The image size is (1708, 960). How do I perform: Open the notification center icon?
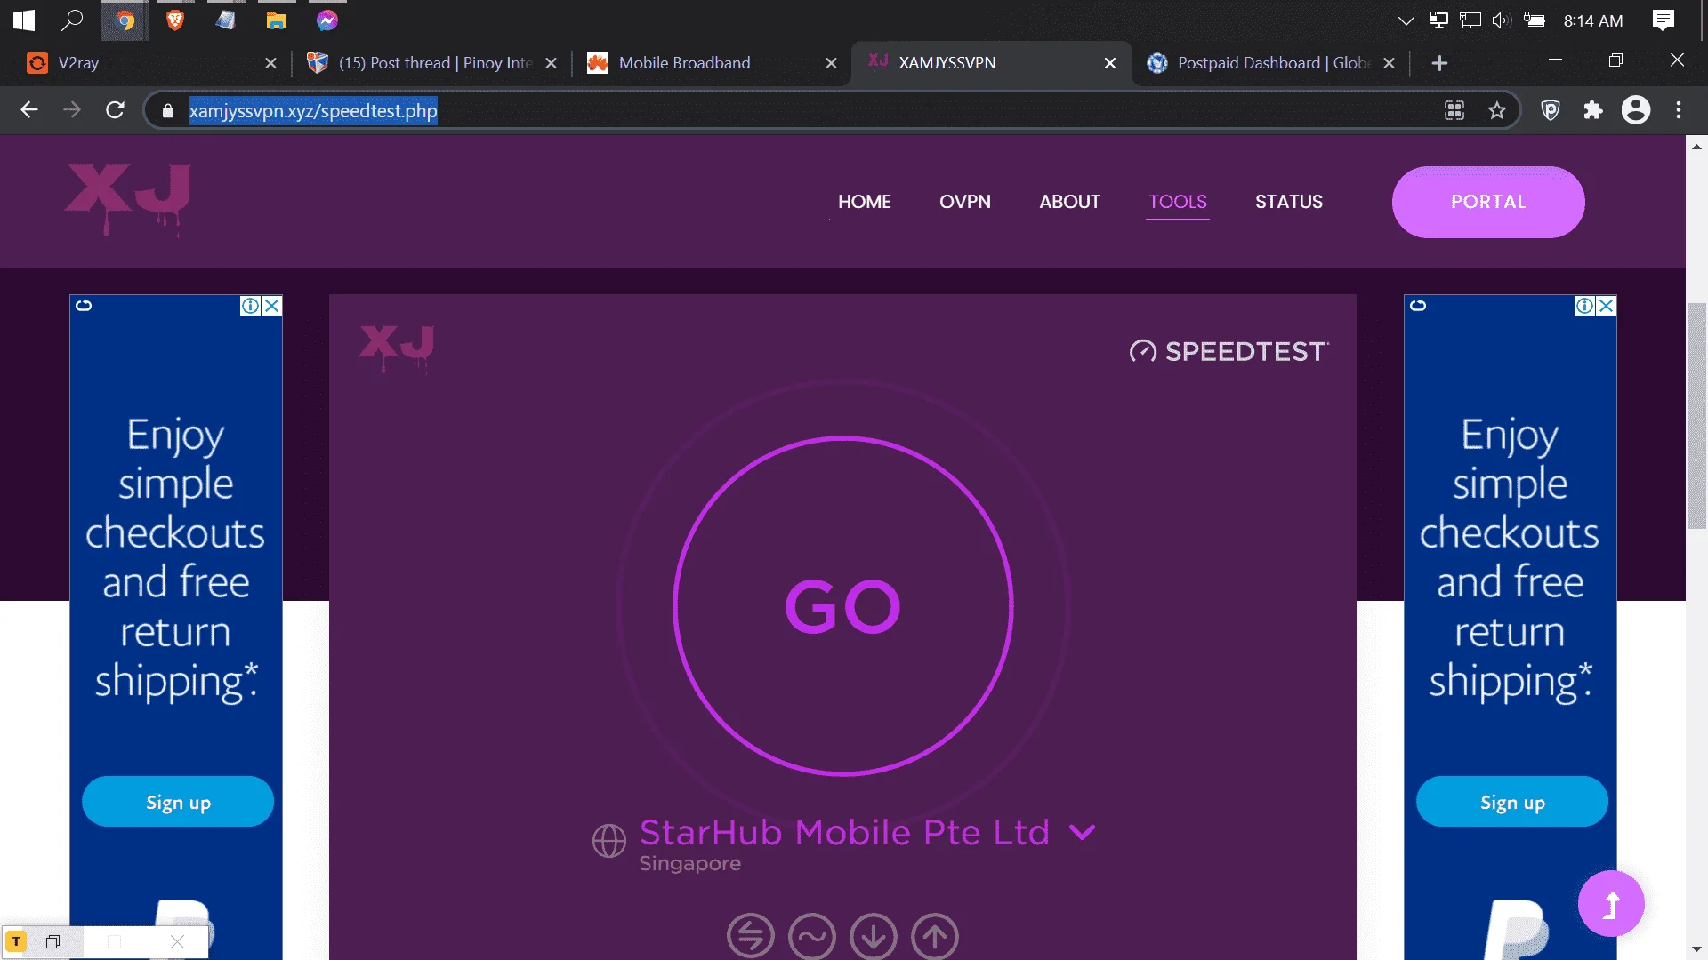coord(1663,20)
